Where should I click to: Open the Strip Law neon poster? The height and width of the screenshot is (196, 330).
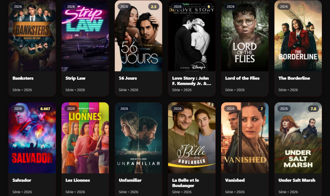(85, 36)
